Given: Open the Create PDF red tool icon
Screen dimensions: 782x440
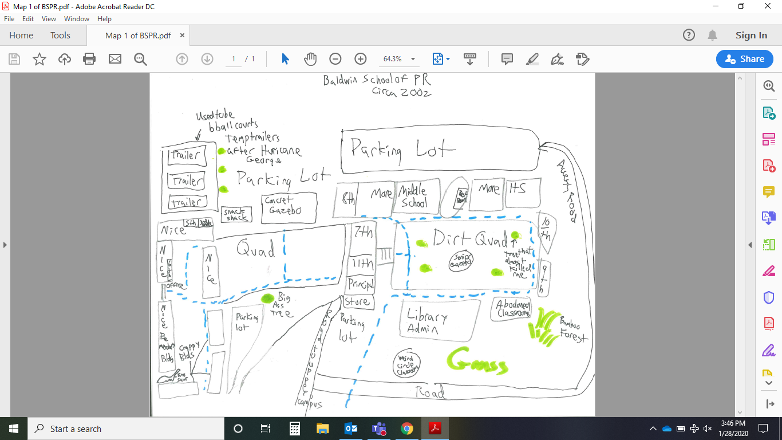Looking at the screenshot, I should 768,166.
